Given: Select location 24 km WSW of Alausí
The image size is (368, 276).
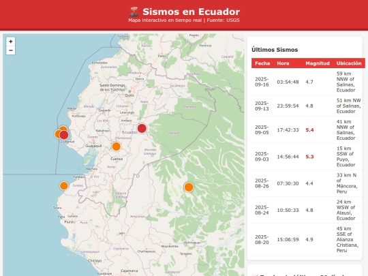Looking at the screenshot, I should (x=346, y=210).
